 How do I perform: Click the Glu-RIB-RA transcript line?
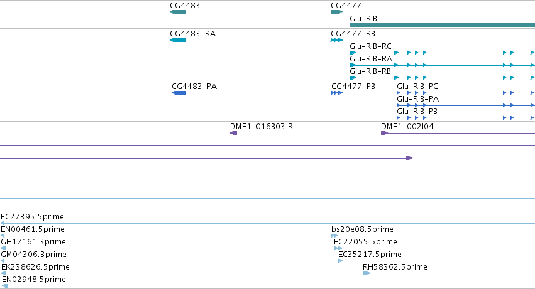coord(442,65)
